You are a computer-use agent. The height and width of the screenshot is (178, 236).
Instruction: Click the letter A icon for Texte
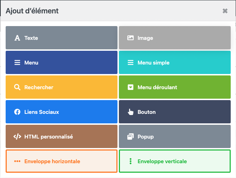[17, 38]
